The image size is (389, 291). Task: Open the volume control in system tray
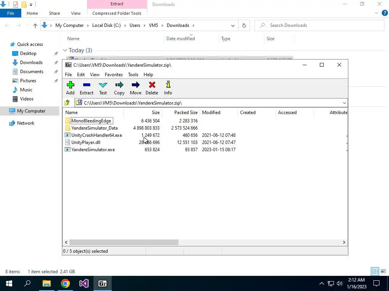tap(340, 283)
